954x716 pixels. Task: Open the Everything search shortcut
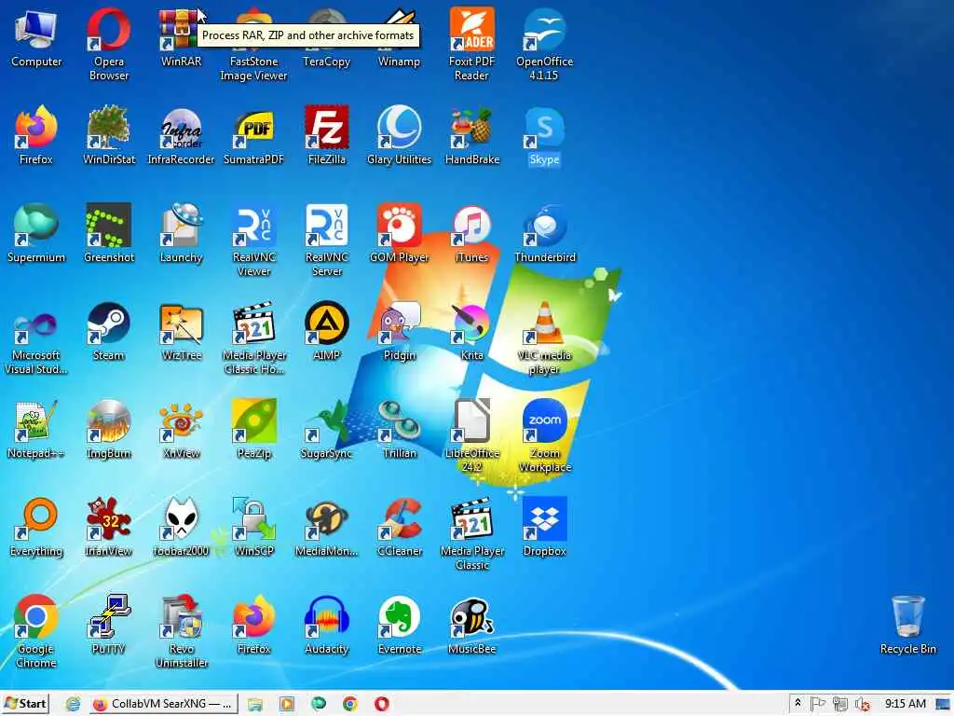click(x=36, y=528)
